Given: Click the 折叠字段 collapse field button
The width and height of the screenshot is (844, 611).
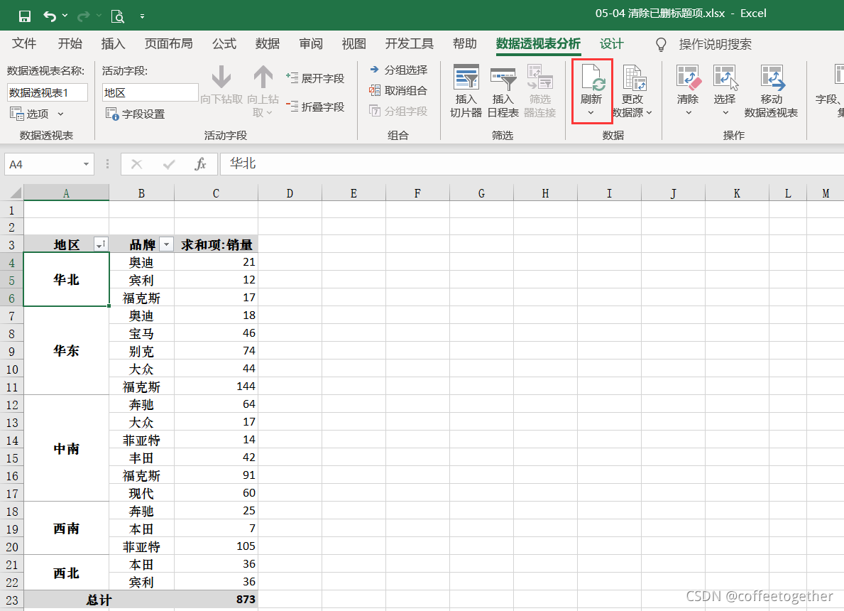Looking at the screenshot, I should [x=315, y=107].
